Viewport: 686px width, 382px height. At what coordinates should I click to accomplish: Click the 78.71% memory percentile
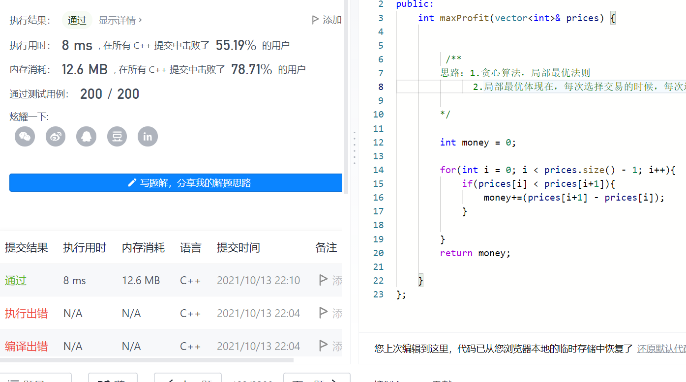[251, 69]
